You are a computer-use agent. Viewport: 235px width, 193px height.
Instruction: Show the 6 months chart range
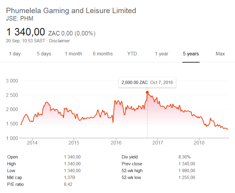coord(103,54)
